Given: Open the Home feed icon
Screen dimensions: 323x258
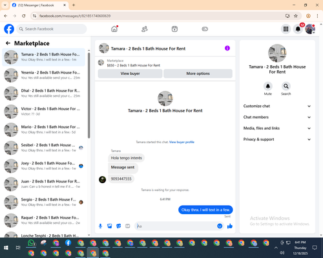Looking at the screenshot, I should tap(114, 29).
